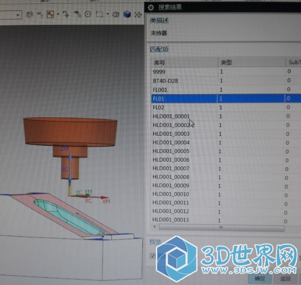Collapse the 匹配项 section header
The height and width of the screenshot is (285, 301).
159,49
